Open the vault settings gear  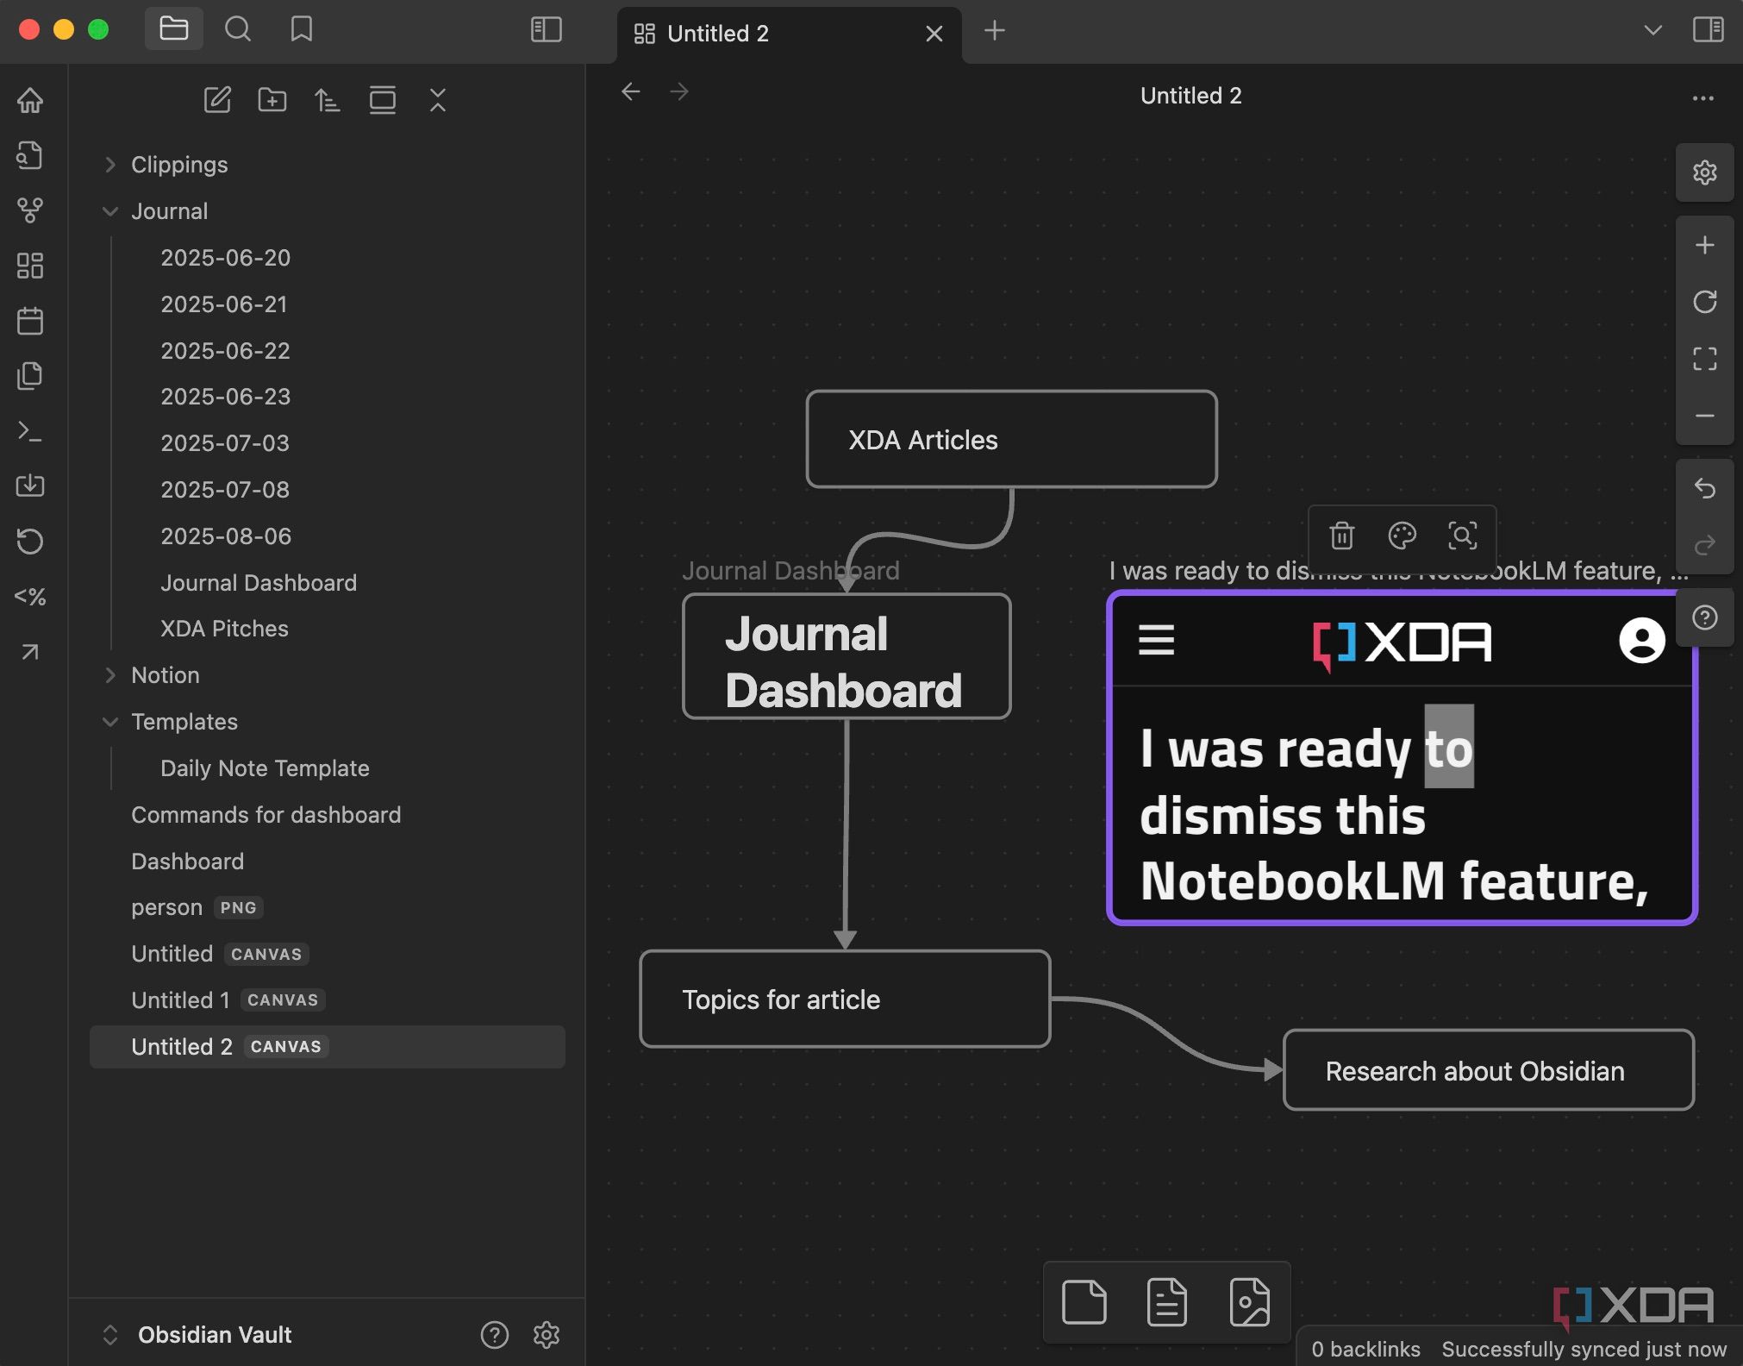coord(547,1335)
